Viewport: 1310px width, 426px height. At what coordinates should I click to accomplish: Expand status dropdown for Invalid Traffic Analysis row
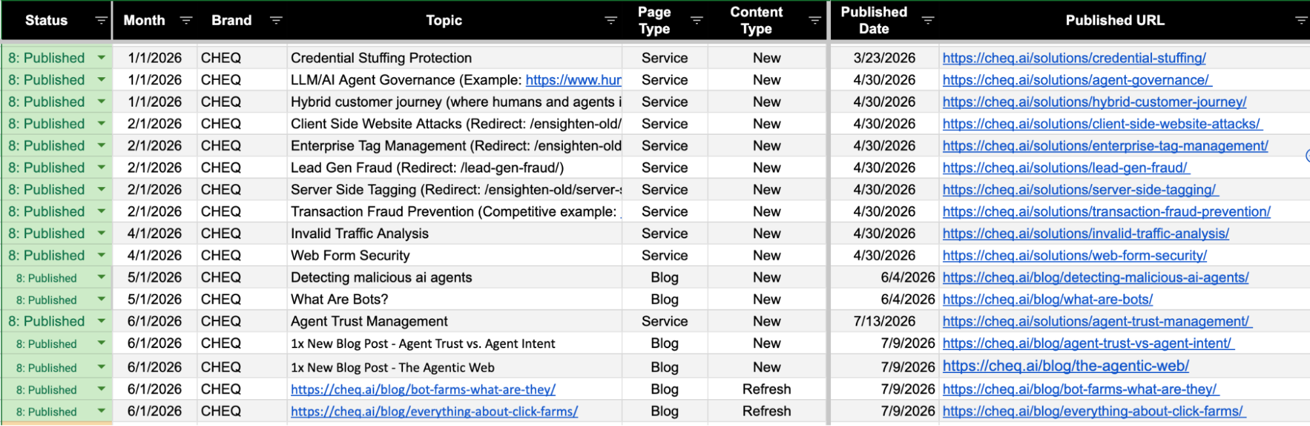[x=102, y=233]
